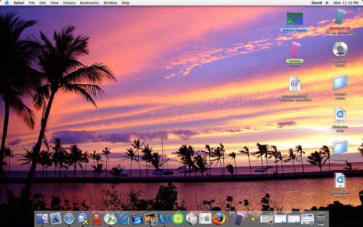Open the David user switching menu
The height and width of the screenshot is (227, 363).
click(317, 3)
